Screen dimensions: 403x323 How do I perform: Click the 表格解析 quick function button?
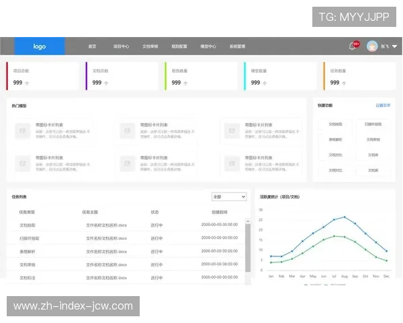335,140
